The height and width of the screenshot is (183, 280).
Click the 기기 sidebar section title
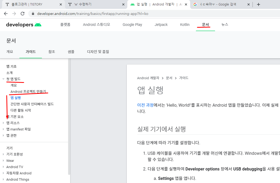[x=9, y=148]
